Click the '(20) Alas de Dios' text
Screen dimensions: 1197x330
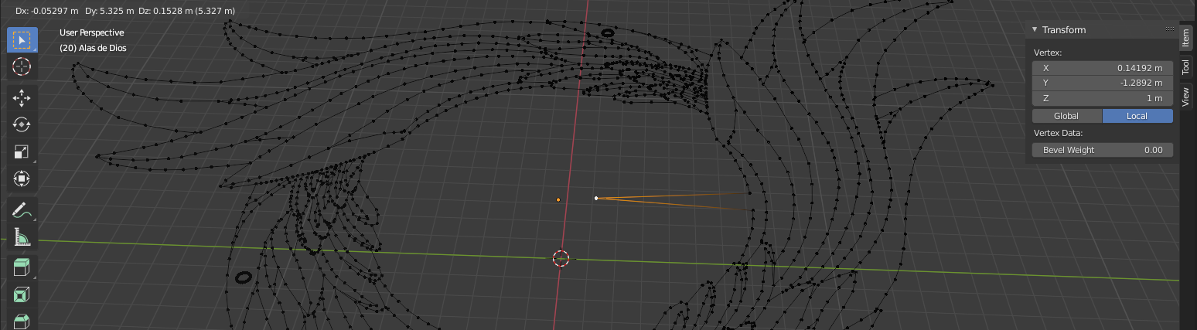click(x=93, y=48)
